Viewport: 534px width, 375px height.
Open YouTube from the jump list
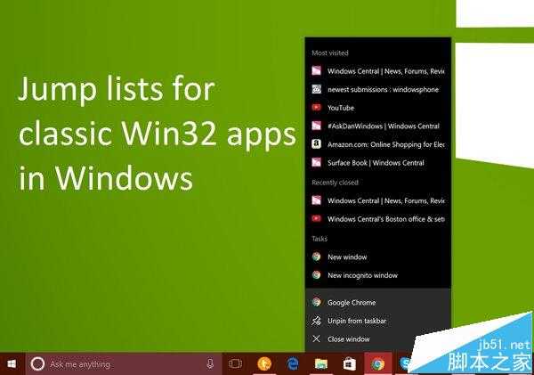point(378,108)
